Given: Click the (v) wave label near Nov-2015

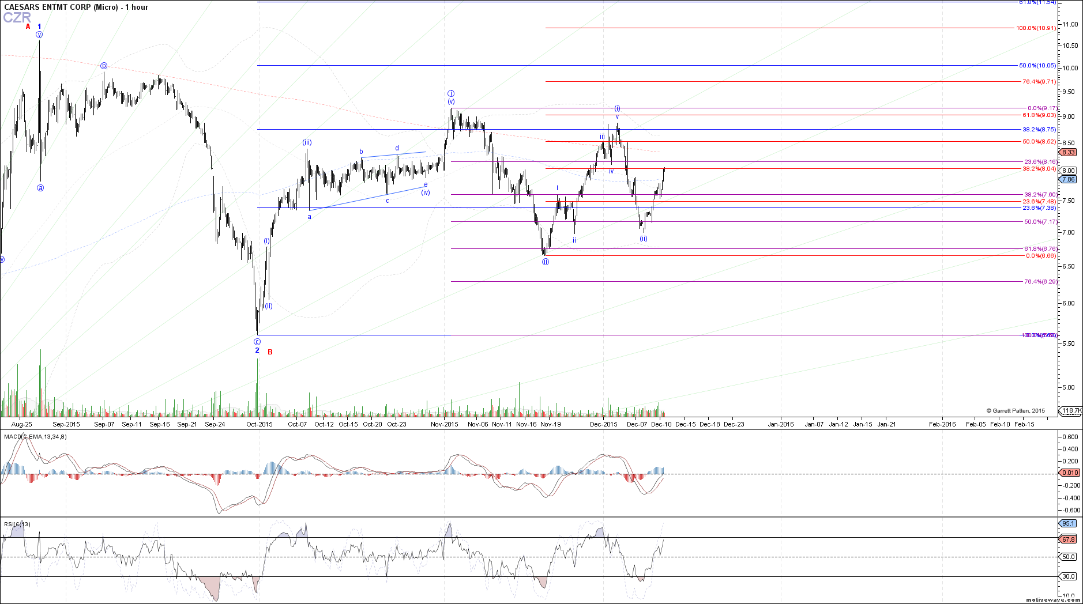Looking at the screenshot, I should pos(451,101).
